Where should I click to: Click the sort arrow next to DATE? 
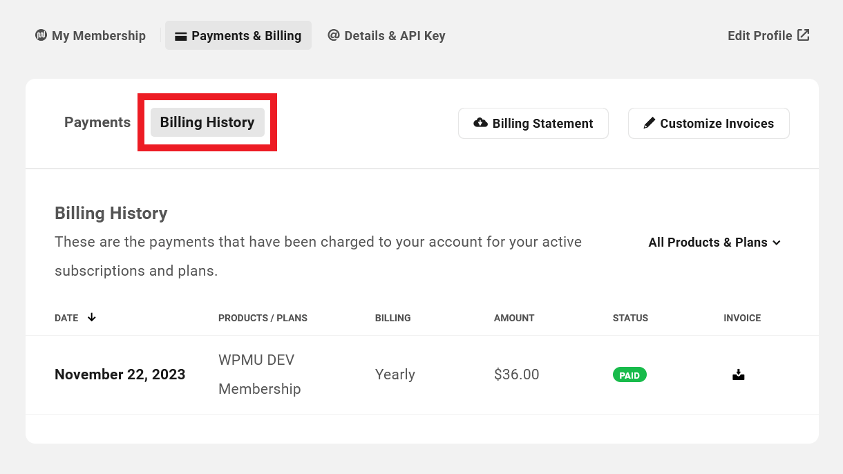click(91, 317)
